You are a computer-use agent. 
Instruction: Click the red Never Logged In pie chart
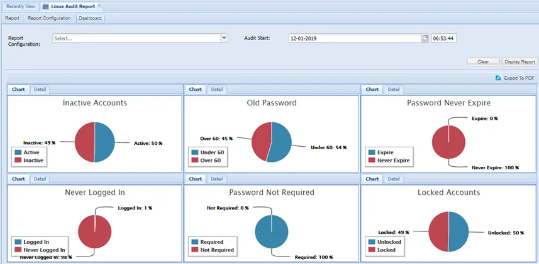click(x=95, y=232)
